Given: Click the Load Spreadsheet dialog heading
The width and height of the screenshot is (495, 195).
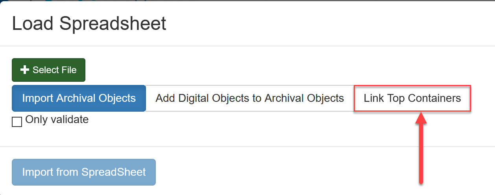Looking at the screenshot, I should coord(89,24).
